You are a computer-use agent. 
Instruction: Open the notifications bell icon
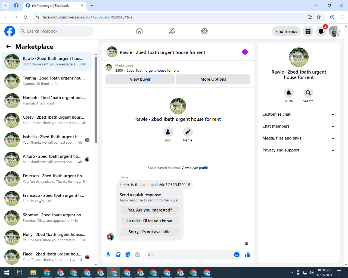point(321,31)
